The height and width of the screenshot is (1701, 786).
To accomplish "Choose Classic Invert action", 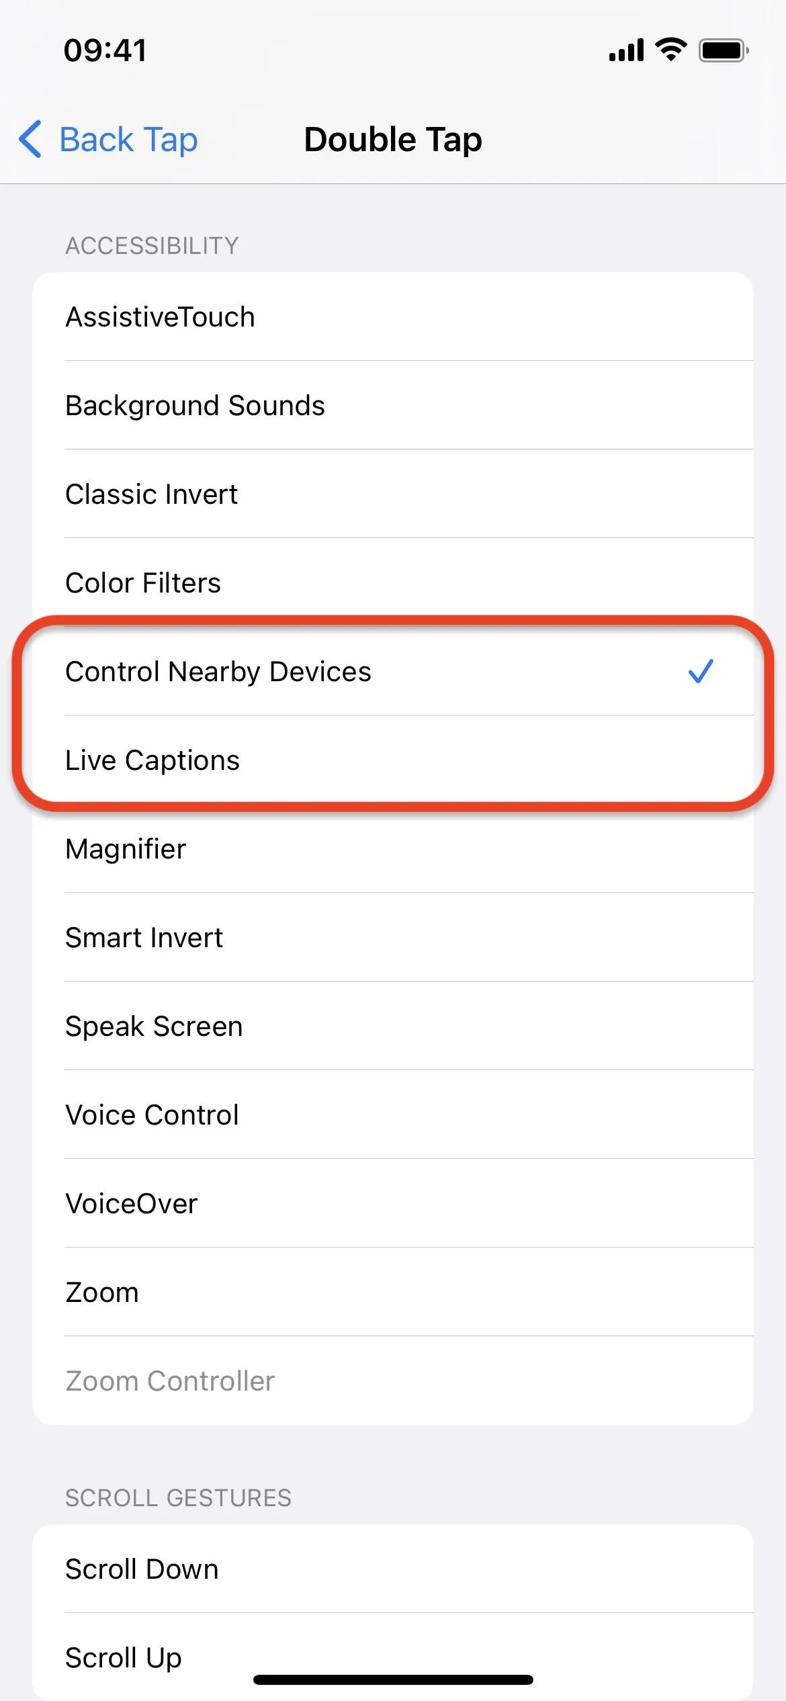I will (x=393, y=494).
